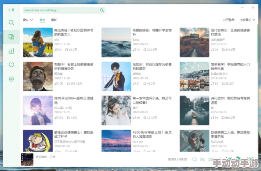
Task: Toggle desktop lyrics in the player bar
Action: coord(202,159)
